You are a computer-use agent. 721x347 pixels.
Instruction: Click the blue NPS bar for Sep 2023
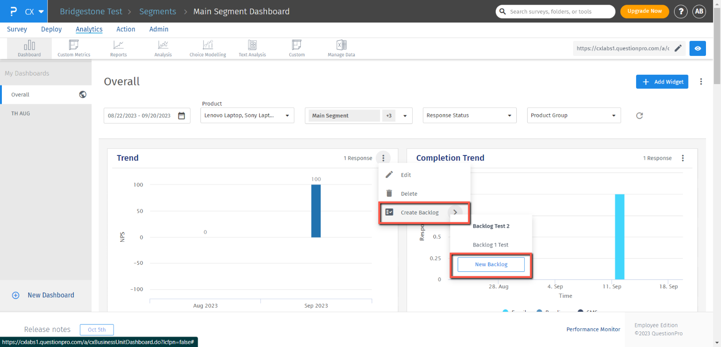click(315, 211)
